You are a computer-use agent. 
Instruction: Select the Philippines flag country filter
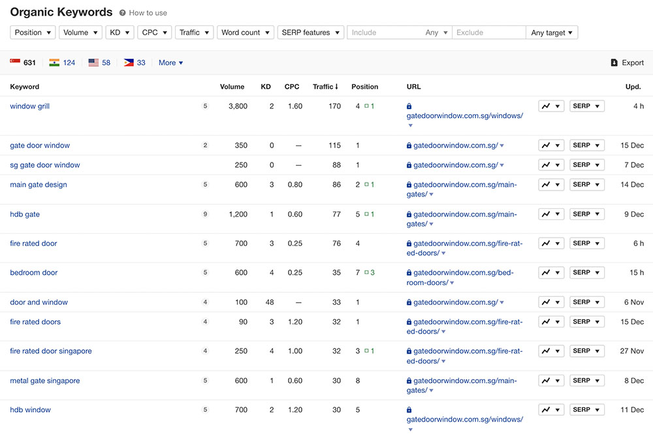(129, 63)
